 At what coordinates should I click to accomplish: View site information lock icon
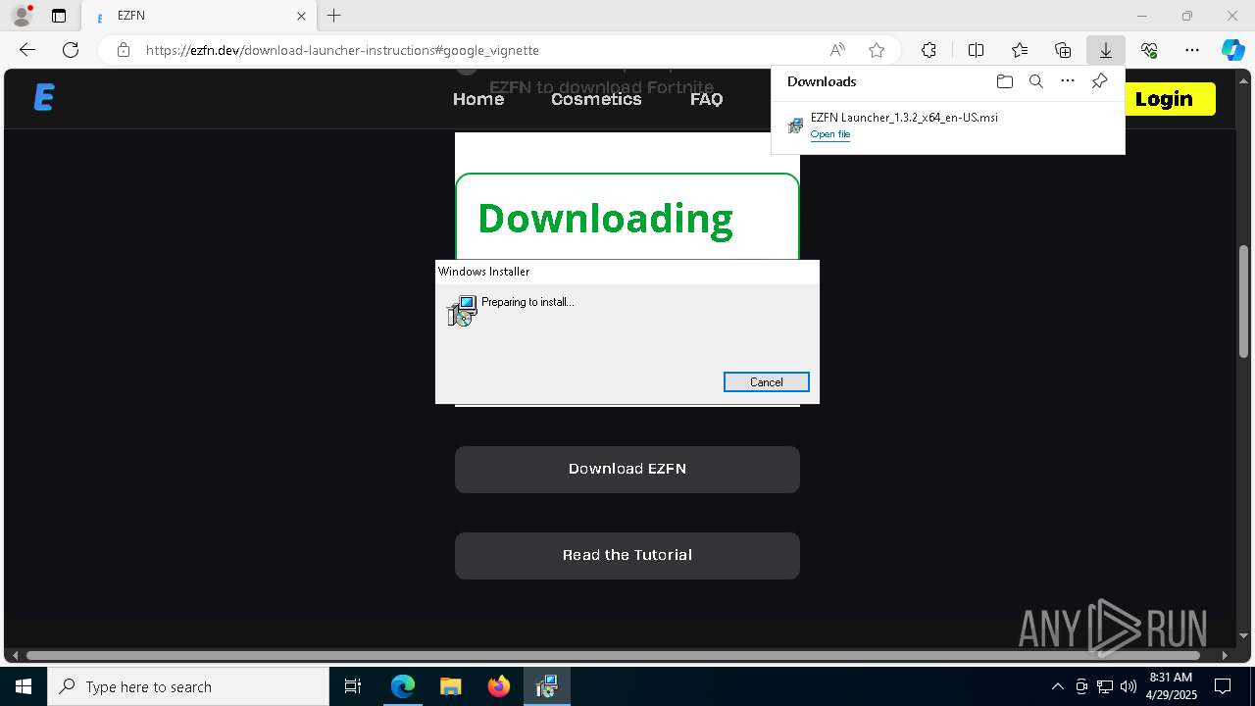[x=124, y=50]
